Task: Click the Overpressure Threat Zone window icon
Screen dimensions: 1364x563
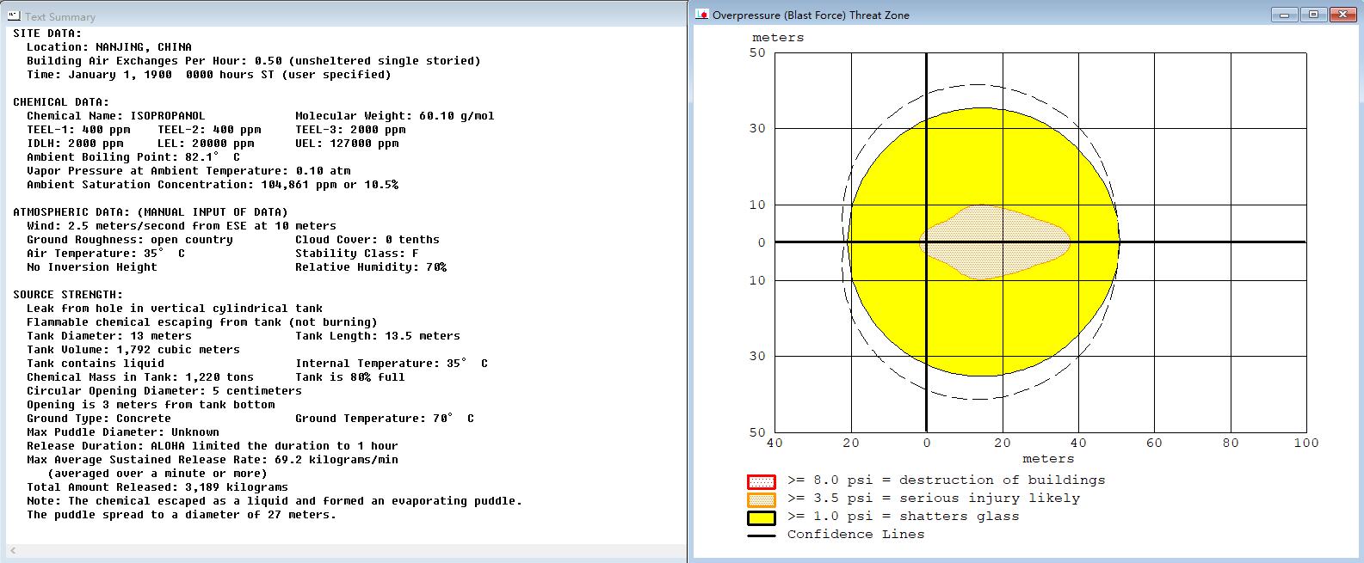Action: click(702, 15)
